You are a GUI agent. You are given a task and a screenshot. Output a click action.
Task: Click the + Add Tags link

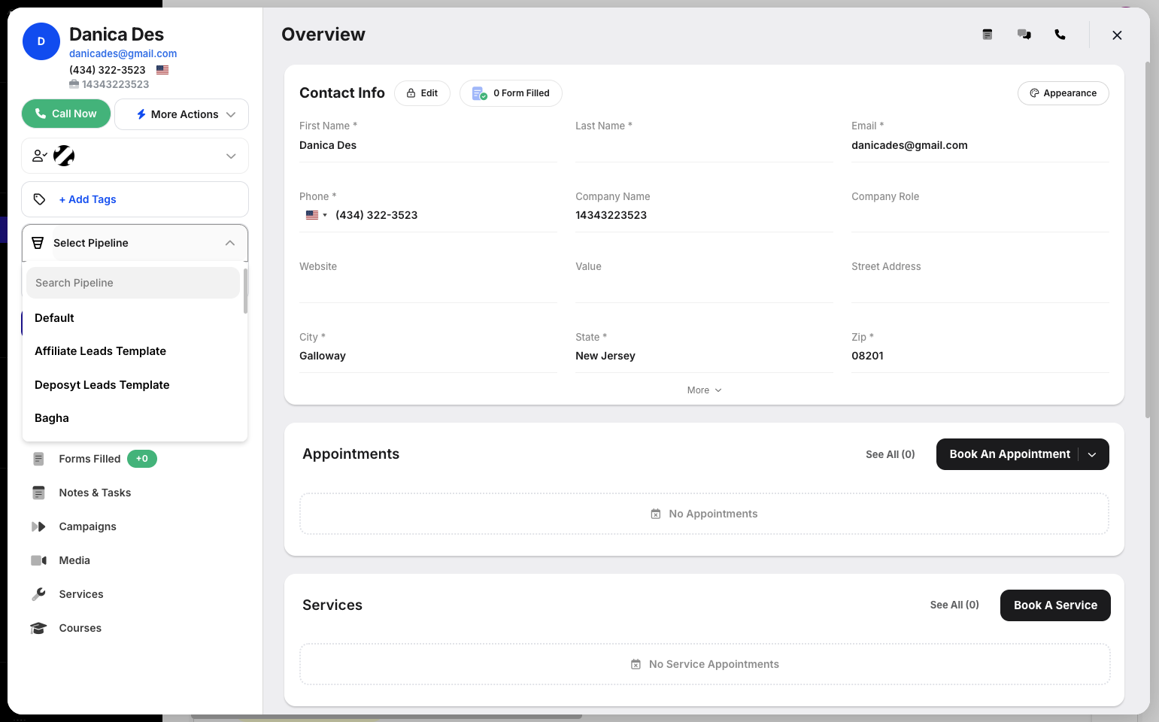point(87,199)
